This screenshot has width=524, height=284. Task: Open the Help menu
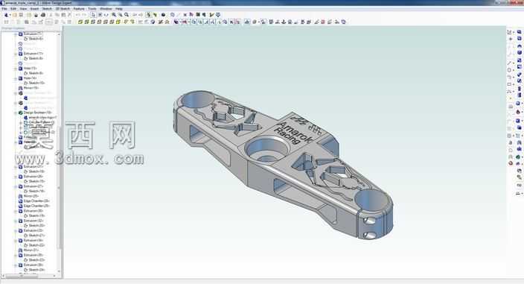coord(118,9)
